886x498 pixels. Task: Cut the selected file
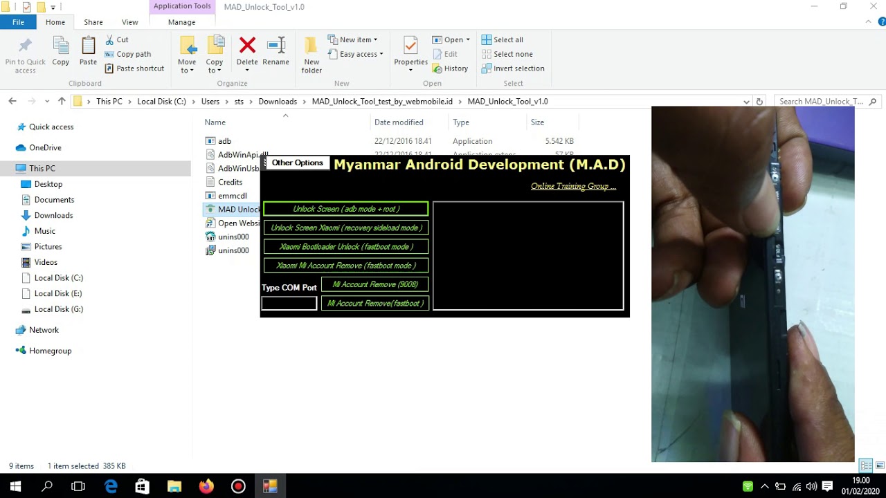tap(116, 39)
